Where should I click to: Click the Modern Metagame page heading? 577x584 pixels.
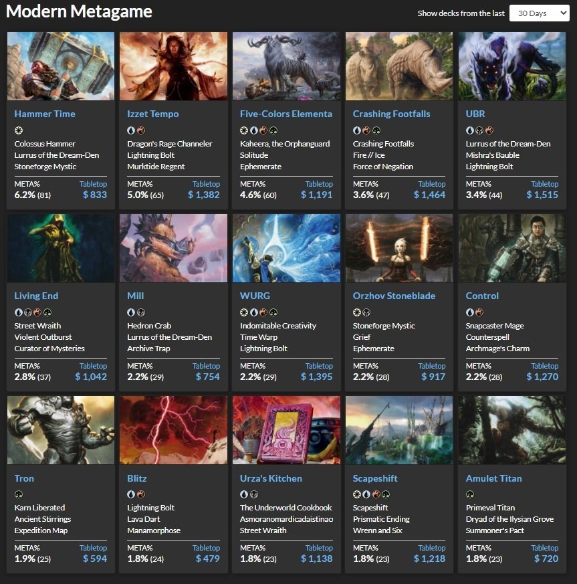click(x=79, y=11)
